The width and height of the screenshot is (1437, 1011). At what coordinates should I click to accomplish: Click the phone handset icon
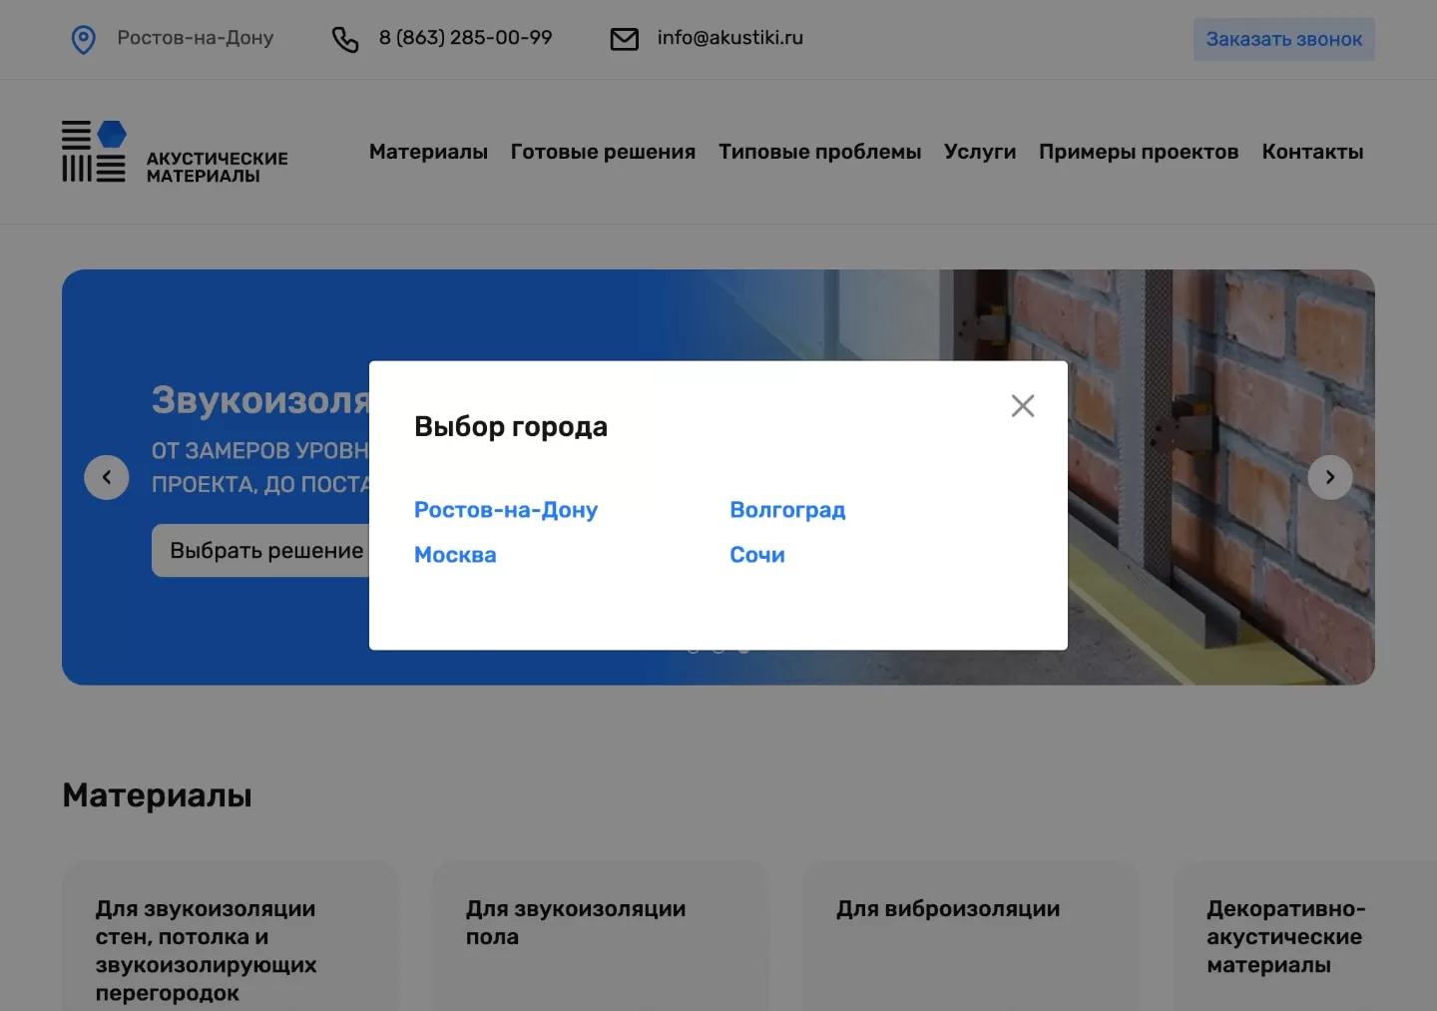[345, 40]
